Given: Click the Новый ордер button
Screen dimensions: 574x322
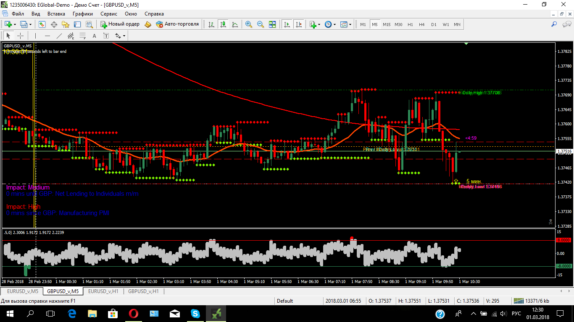Looking at the screenshot, I should [x=120, y=24].
